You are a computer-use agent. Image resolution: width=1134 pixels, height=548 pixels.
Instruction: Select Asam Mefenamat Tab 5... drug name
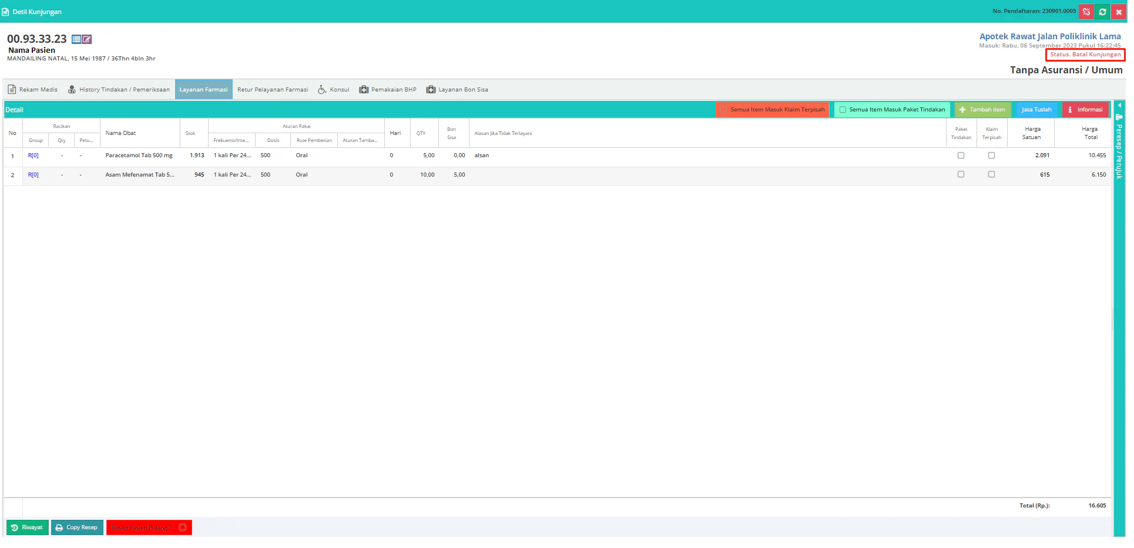[140, 175]
